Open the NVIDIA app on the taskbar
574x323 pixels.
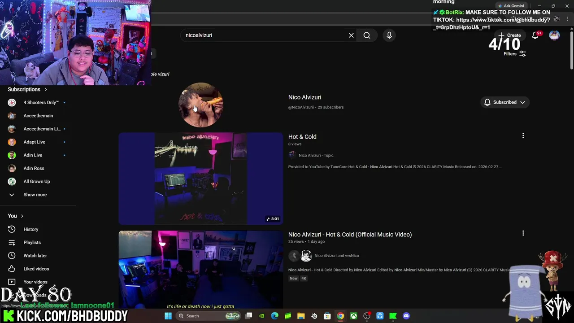pyautogui.click(x=261, y=316)
